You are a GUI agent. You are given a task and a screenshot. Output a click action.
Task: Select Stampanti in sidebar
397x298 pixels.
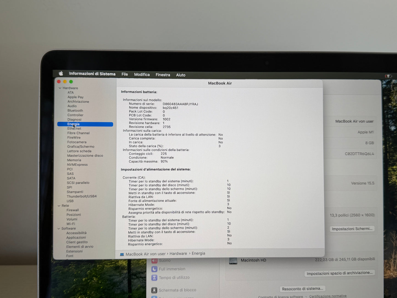pos(75,192)
